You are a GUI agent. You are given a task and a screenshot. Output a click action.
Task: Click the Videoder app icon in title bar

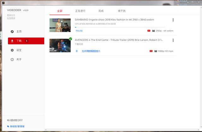point(3,3)
